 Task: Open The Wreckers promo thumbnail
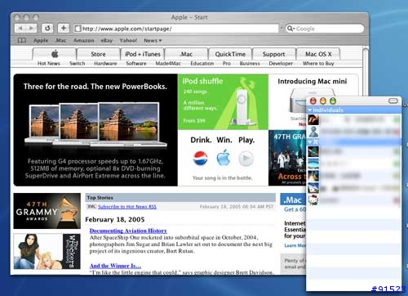47,251
